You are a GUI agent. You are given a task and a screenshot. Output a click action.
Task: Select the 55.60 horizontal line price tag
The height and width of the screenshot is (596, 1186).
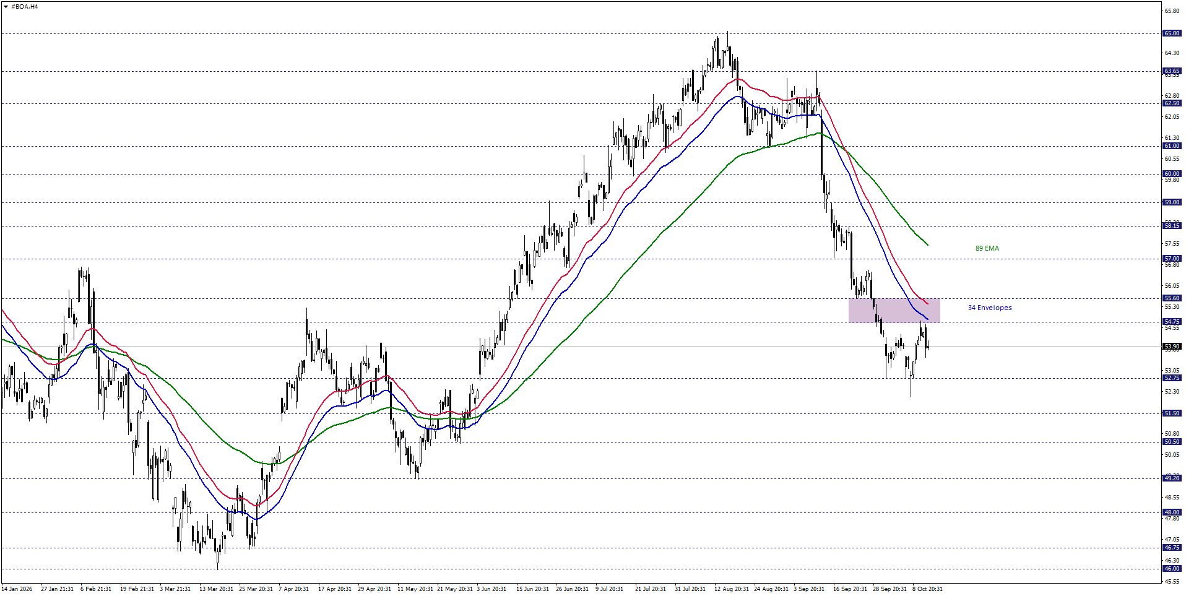click(1172, 298)
